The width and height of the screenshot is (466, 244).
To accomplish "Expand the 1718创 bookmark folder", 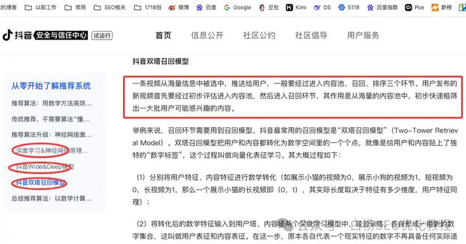I will tap(148, 7).
